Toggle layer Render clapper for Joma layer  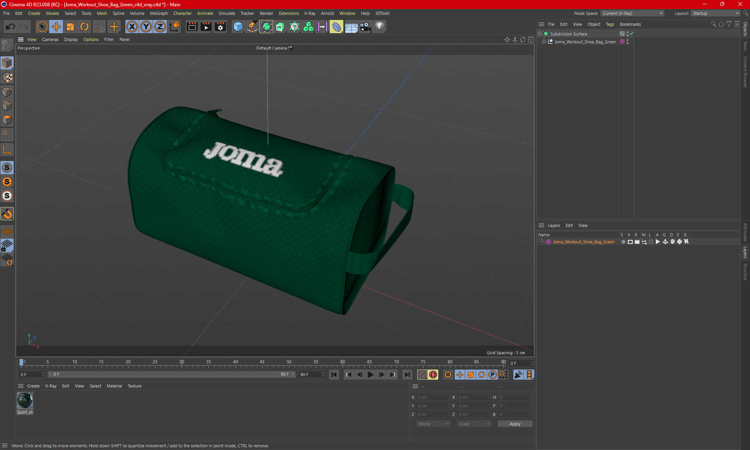click(637, 242)
